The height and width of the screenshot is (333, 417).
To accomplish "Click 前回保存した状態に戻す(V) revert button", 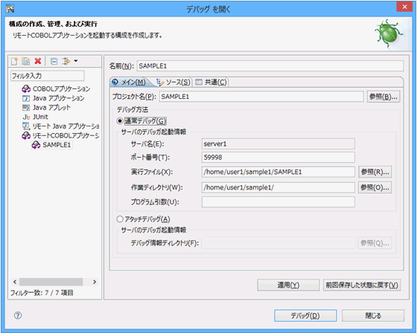I will 362,285.
